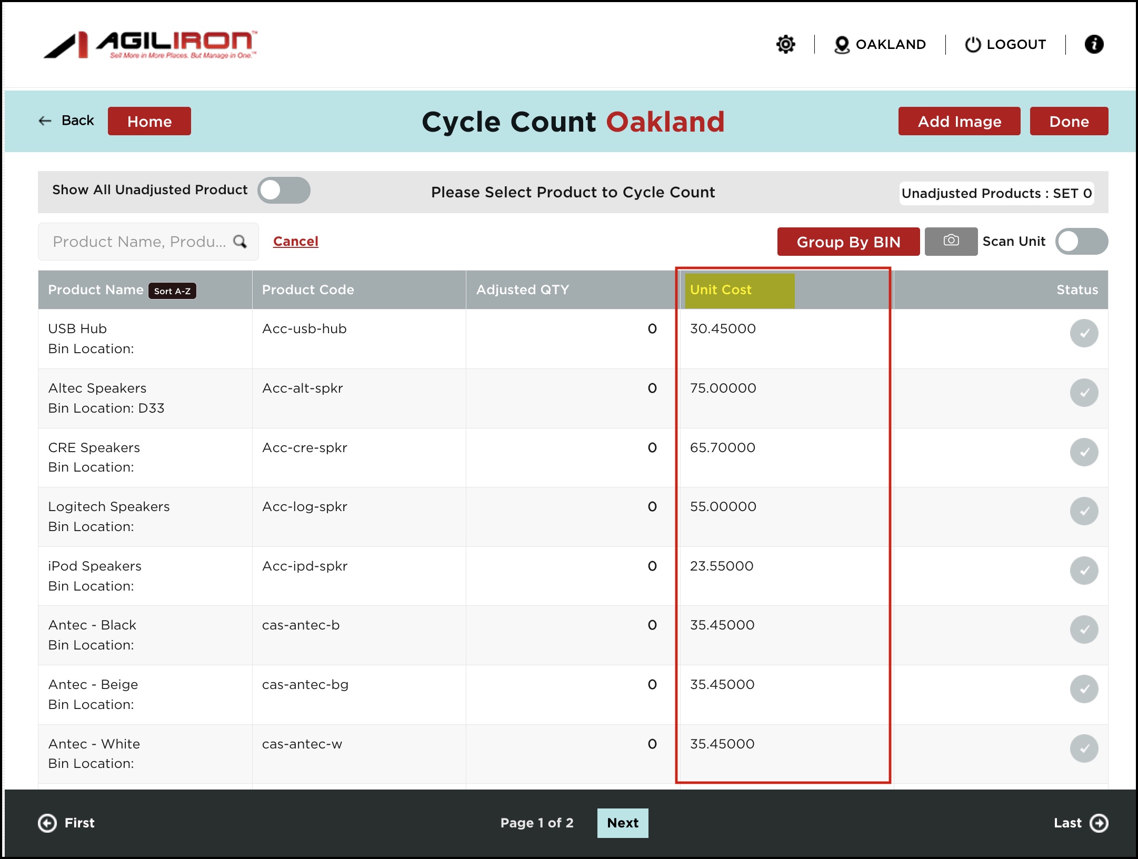Open the info icon in header

pos(1094,44)
